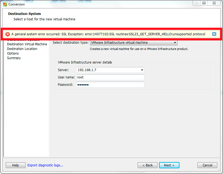Screen dimensions: 223x174
Task: Select the Summary wizard step
Action: point(14,58)
